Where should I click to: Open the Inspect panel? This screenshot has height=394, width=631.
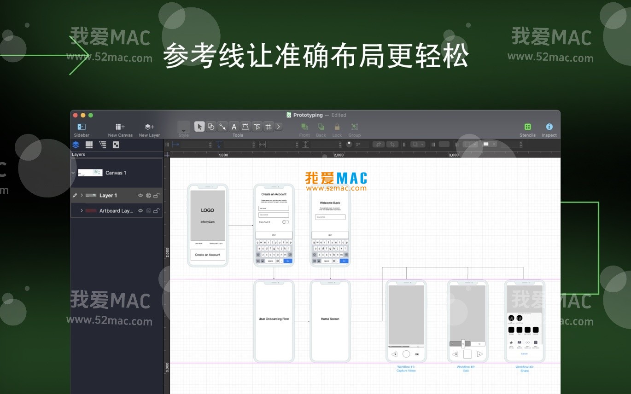[549, 127]
